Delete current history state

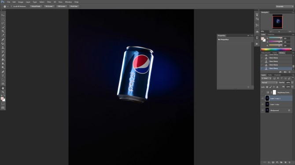click(x=290, y=72)
